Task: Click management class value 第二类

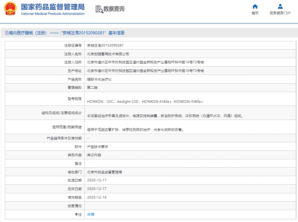Action: tap(92, 88)
